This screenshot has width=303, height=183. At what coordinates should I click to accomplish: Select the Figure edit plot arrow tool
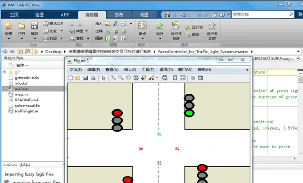click(103, 78)
